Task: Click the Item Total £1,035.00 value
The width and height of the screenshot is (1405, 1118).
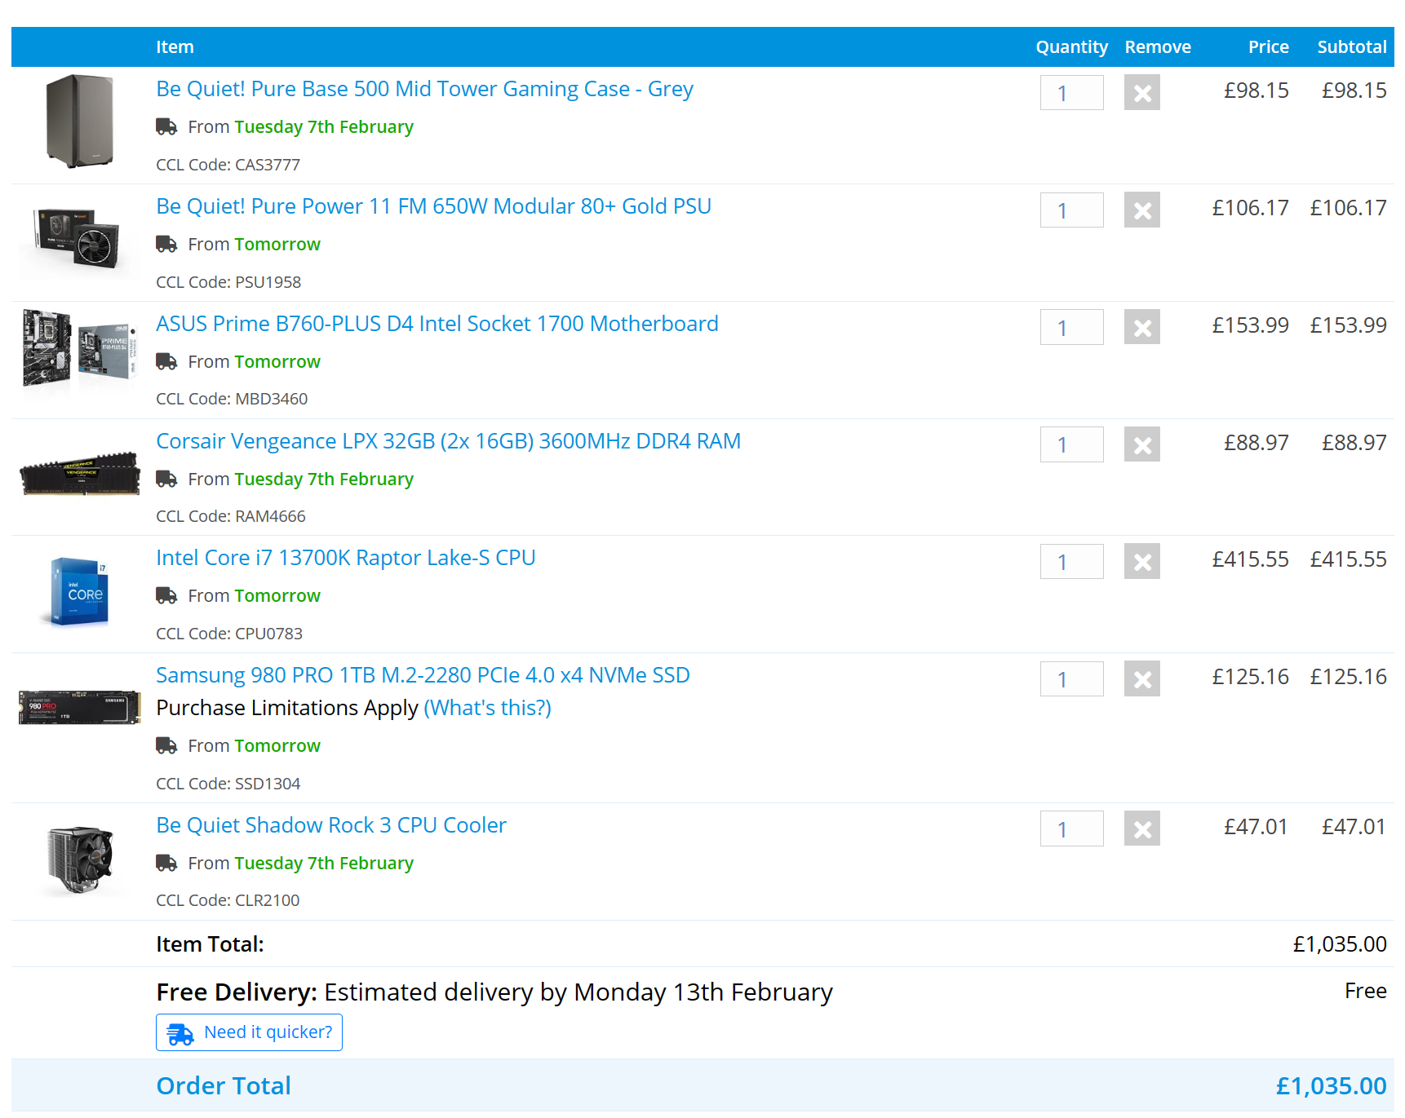Action: [x=1340, y=944]
